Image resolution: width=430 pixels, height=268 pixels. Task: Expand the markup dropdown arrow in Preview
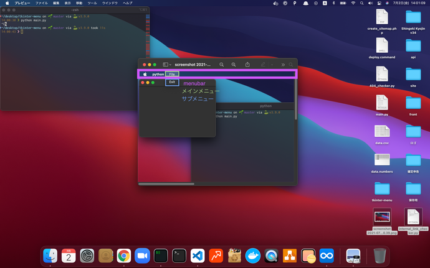point(272,65)
